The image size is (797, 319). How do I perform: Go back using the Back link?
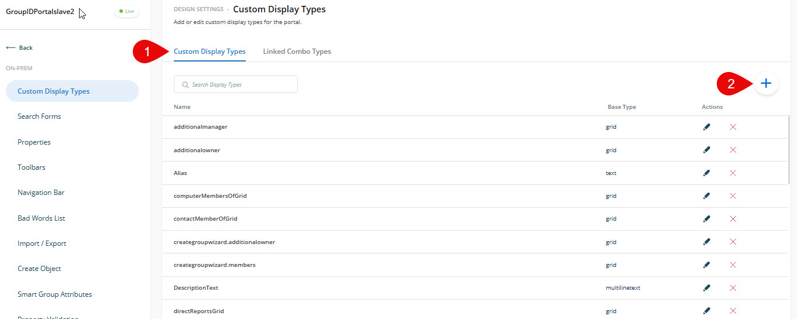[x=19, y=48]
